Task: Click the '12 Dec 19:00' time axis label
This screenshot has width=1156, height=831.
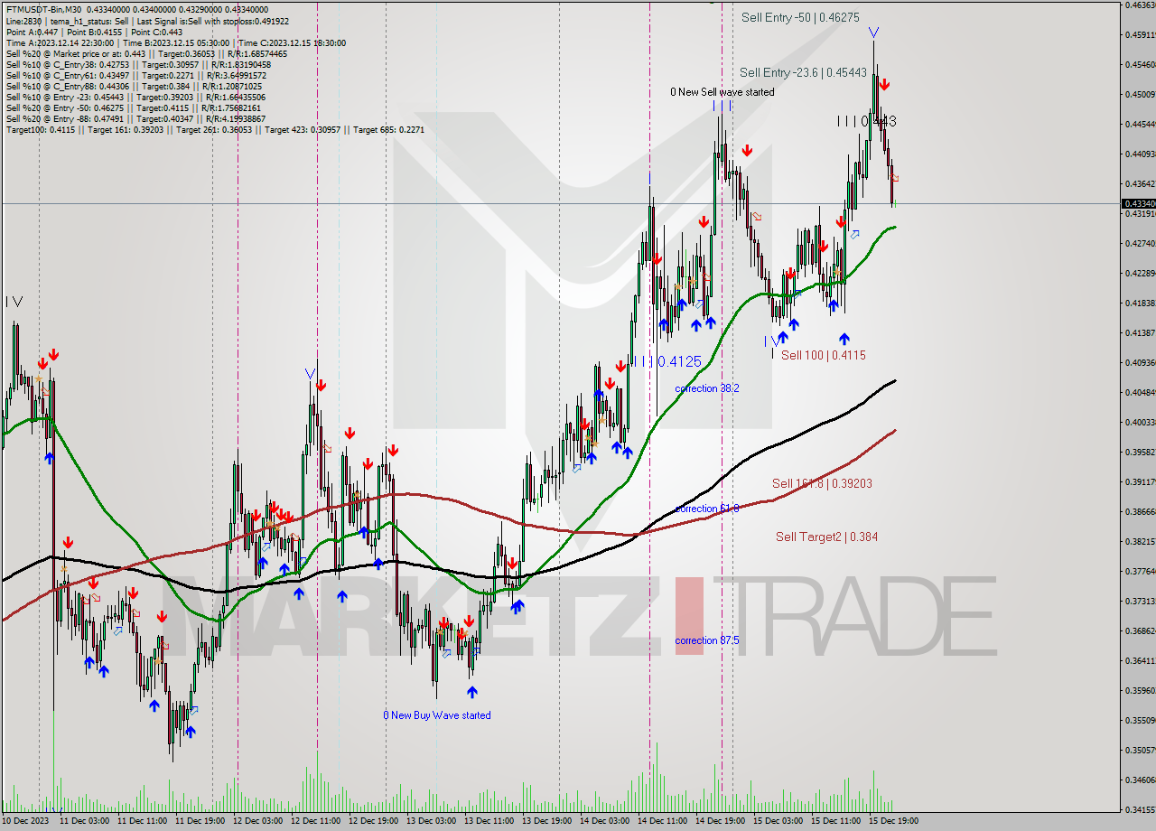Action: click(x=373, y=821)
